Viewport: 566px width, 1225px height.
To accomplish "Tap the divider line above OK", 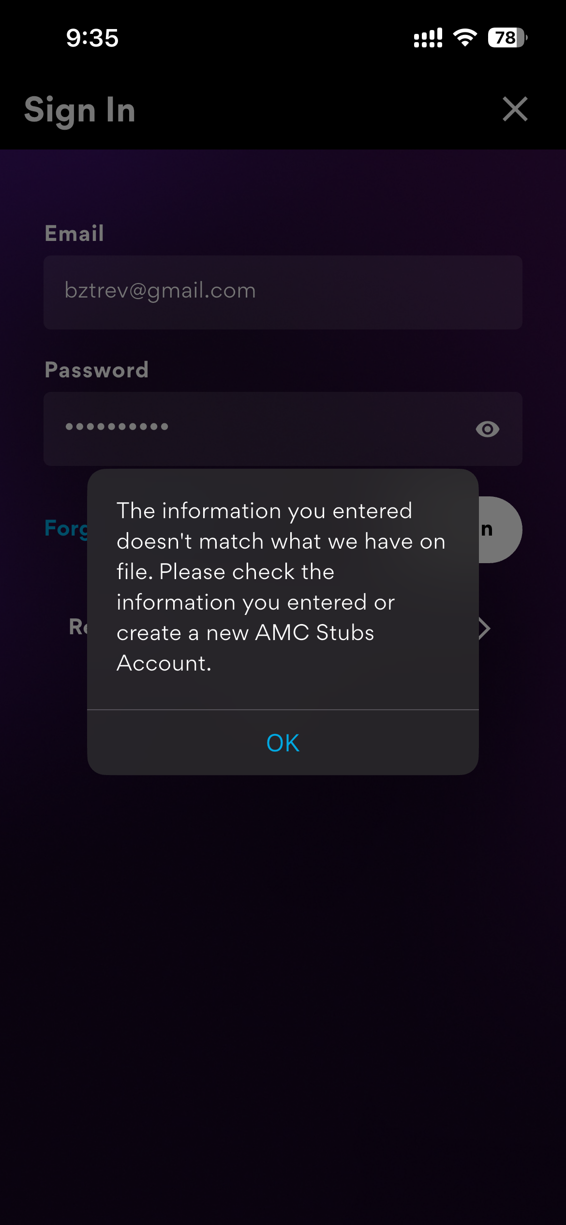I will point(283,710).
